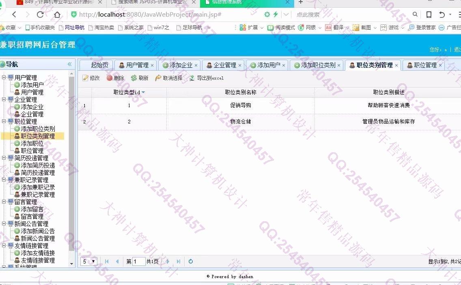
Task: Export table via 导出到excel
Action: (207, 78)
